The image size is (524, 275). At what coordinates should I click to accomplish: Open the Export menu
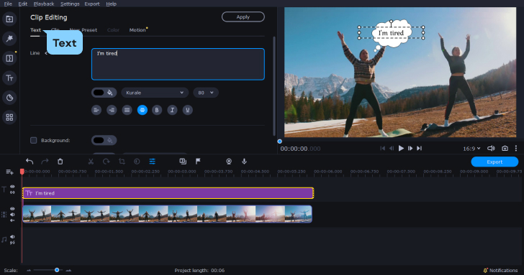[92, 4]
